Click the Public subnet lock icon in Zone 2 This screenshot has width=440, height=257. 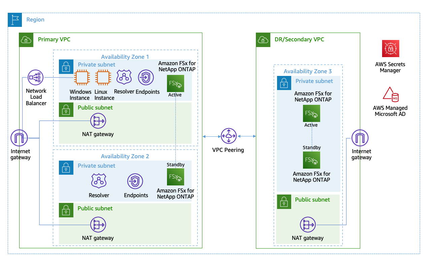click(66, 210)
